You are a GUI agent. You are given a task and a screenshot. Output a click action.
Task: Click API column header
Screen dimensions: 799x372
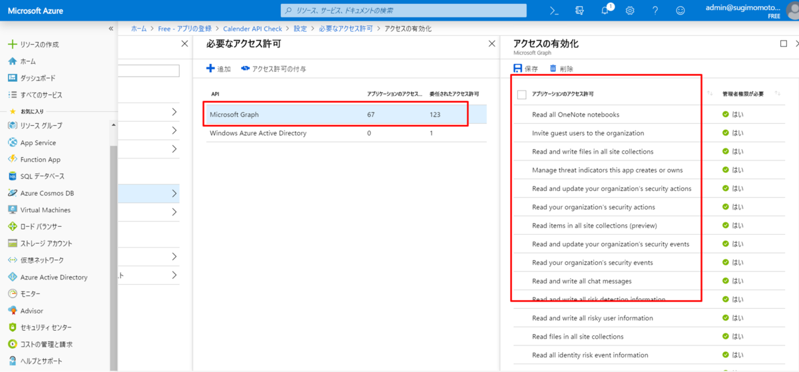click(x=215, y=94)
